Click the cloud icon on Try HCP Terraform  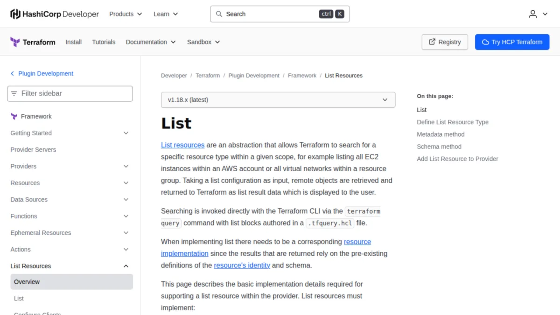pyautogui.click(x=485, y=42)
